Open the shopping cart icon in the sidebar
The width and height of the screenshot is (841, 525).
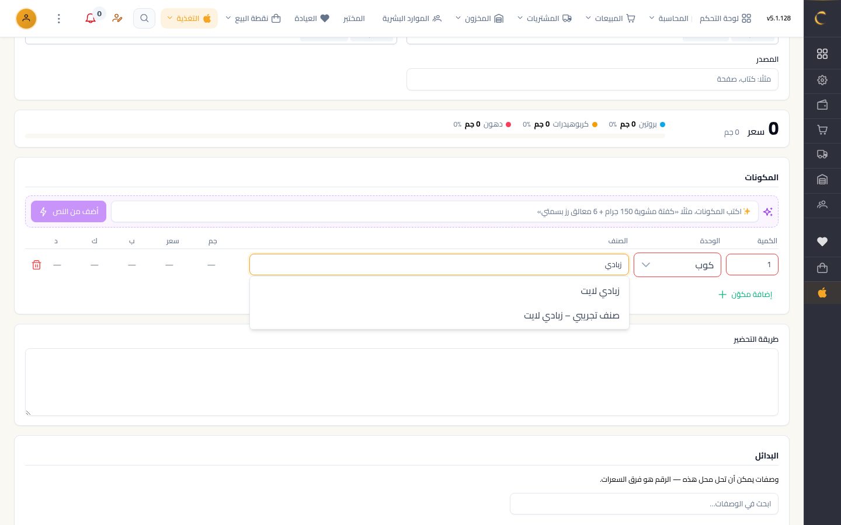(x=822, y=130)
